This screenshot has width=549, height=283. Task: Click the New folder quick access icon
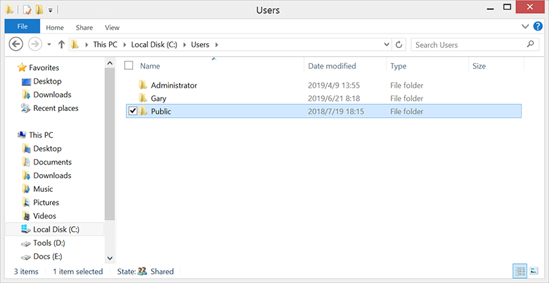point(39,10)
